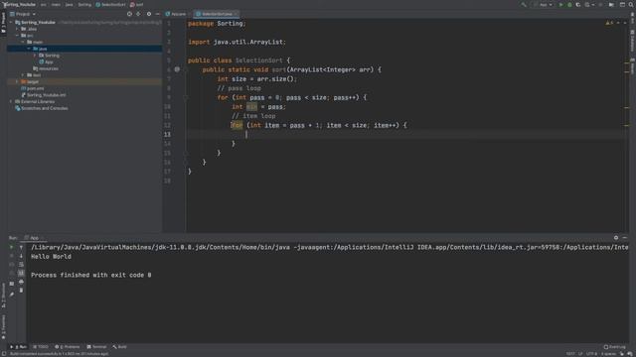636x357 pixels.
Task: Click the 'import java.util.ArrayList;' line
Action: 237,42
